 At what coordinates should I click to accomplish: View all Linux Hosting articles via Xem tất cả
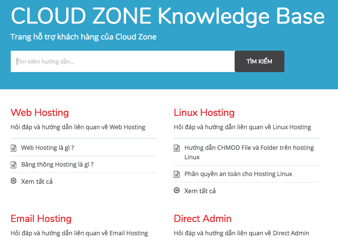click(200, 191)
